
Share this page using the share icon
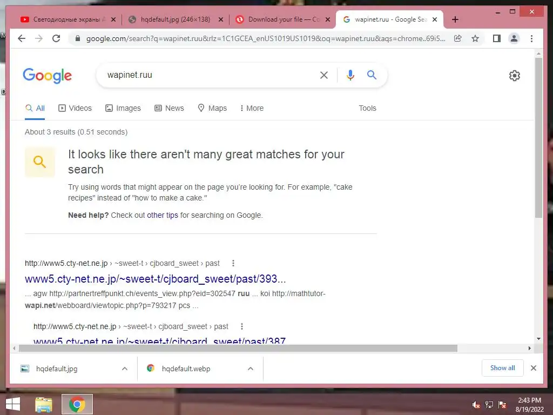click(x=458, y=38)
